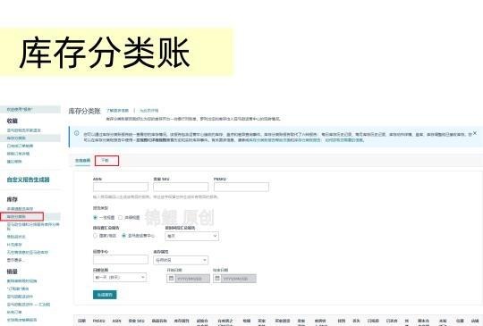Click inside the fulfillment center input field
Screen dimensions: 483x326
(121, 260)
